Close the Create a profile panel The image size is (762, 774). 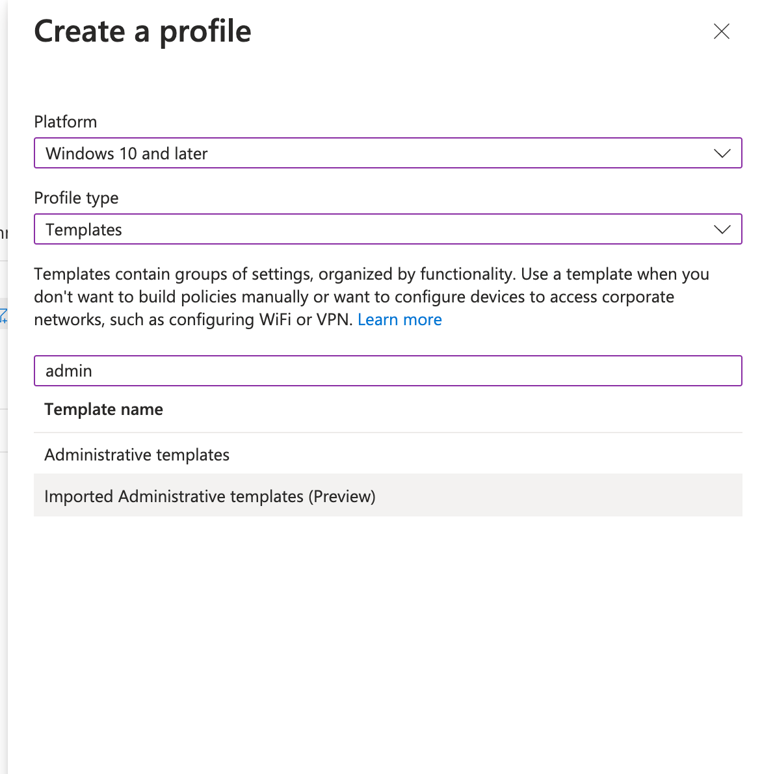pyautogui.click(x=721, y=31)
